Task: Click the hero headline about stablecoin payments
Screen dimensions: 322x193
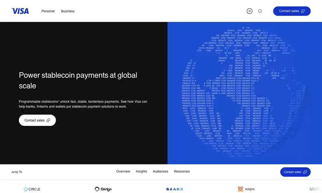Action: coord(78,80)
